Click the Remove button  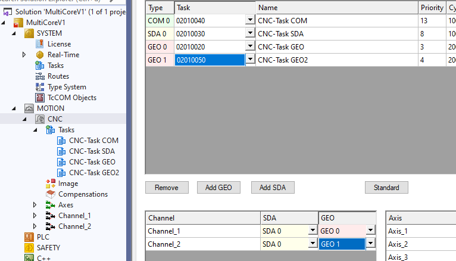pyautogui.click(x=167, y=188)
